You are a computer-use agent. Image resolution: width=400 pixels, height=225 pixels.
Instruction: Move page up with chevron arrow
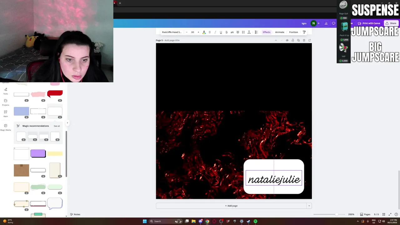(x=276, y=40)
